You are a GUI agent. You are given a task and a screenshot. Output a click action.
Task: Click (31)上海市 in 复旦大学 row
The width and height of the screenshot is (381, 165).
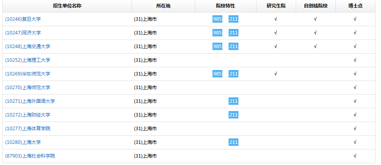tap(145, 19)
